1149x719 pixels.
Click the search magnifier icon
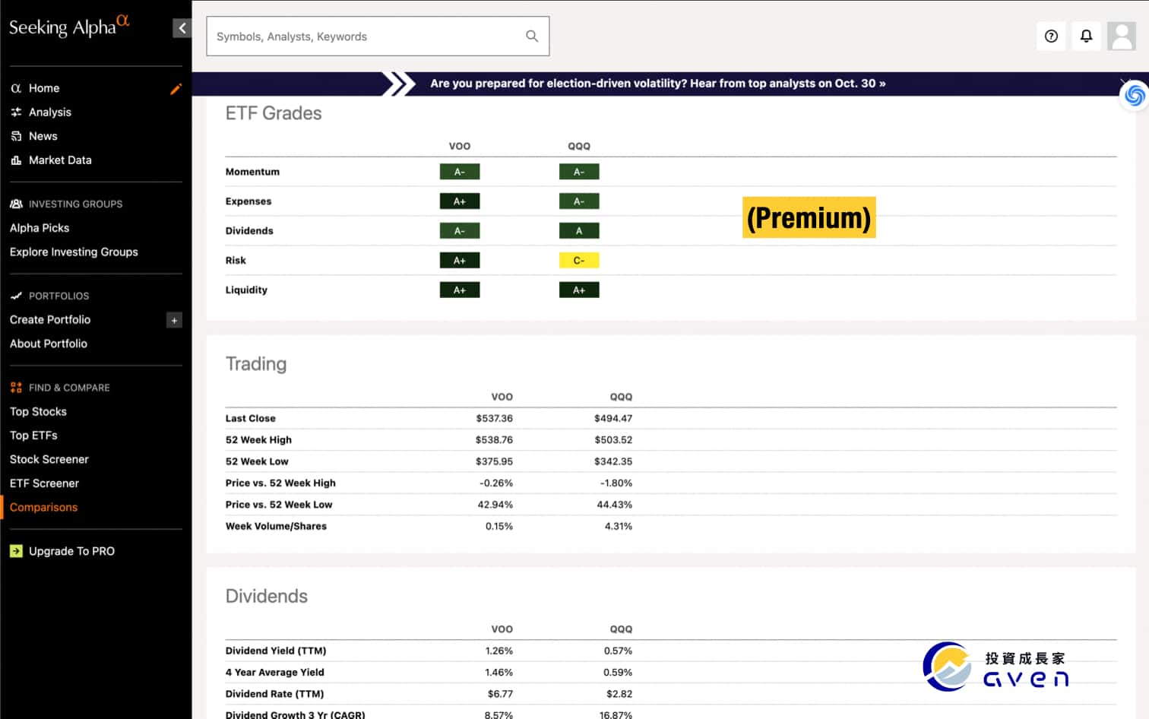[532, 36]
